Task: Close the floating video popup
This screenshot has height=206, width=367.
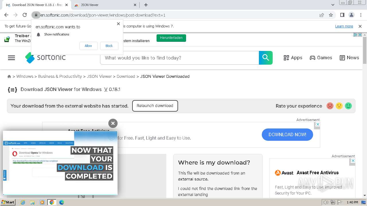Action: coord(113,123)
